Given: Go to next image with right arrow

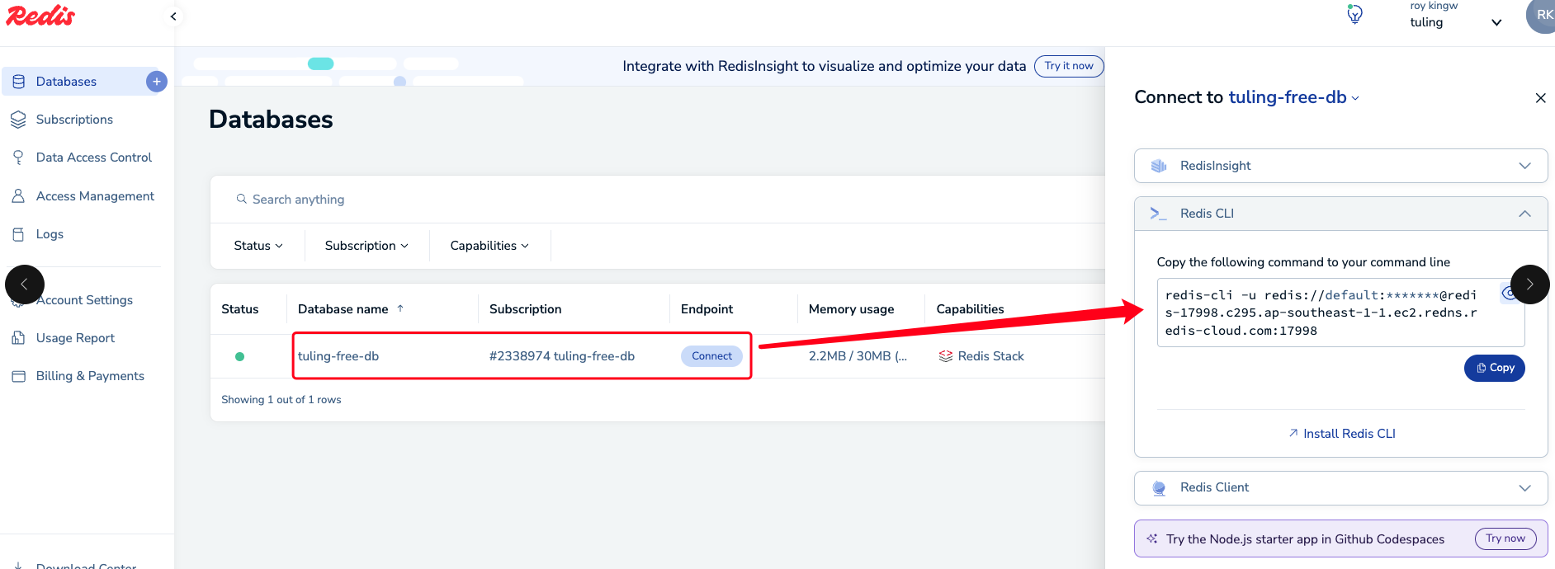Looking at the screenshot, I should (x=1529, y=284).
